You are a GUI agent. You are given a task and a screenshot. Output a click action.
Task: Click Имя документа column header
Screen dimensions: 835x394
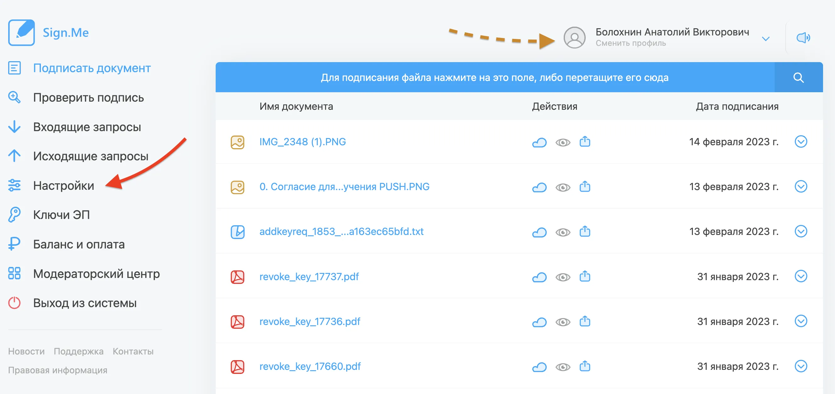pos(296,106)
